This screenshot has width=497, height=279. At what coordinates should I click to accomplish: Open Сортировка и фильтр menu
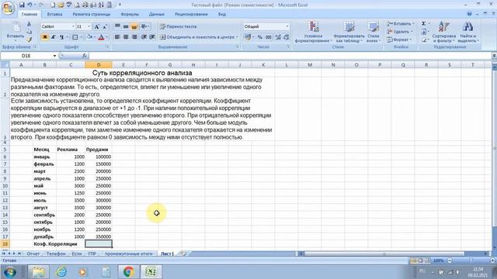(x=443, y=32)
